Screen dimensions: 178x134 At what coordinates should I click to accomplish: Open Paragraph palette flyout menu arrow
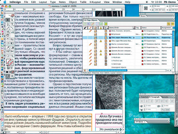click(x=174, y=96)
